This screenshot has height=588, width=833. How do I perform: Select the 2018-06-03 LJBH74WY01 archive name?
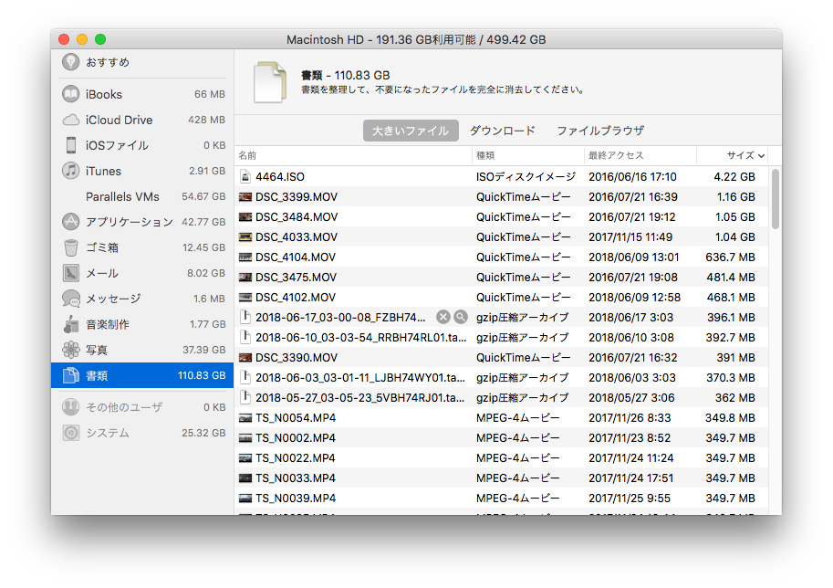[x=360, y=377]
